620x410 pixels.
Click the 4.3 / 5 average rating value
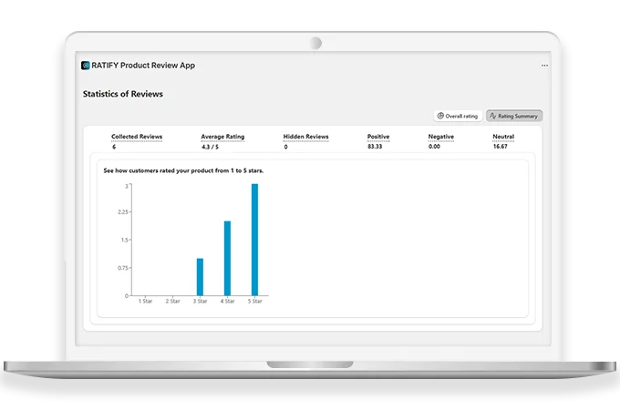pyautogui.click(x=211, y=147)
